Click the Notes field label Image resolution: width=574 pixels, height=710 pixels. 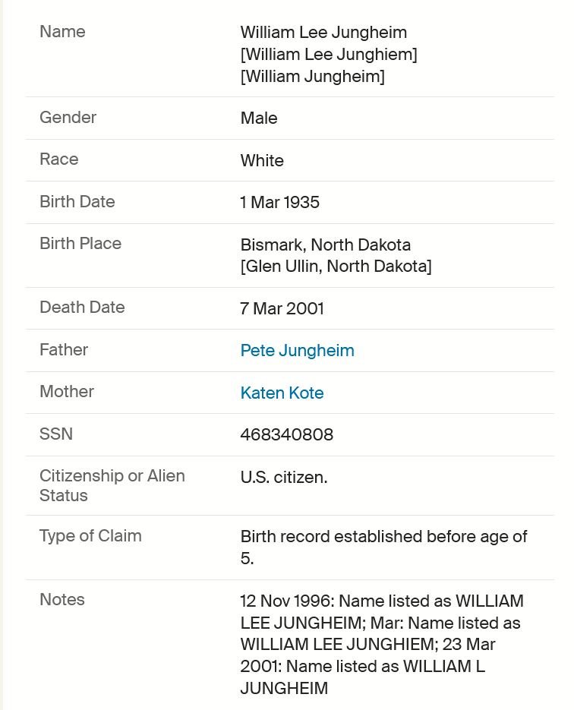[x=62, y=599]
